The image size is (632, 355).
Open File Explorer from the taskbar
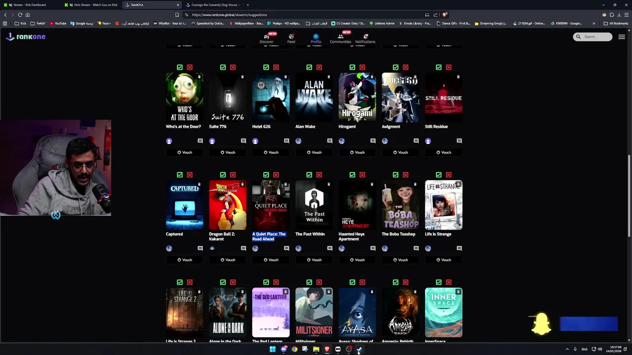[316, 349]
